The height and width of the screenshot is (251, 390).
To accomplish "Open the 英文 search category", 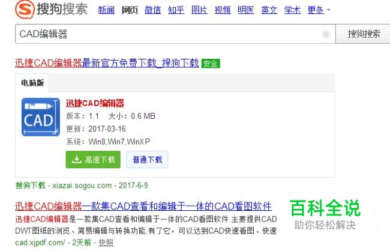I will [x=269, y=10].
